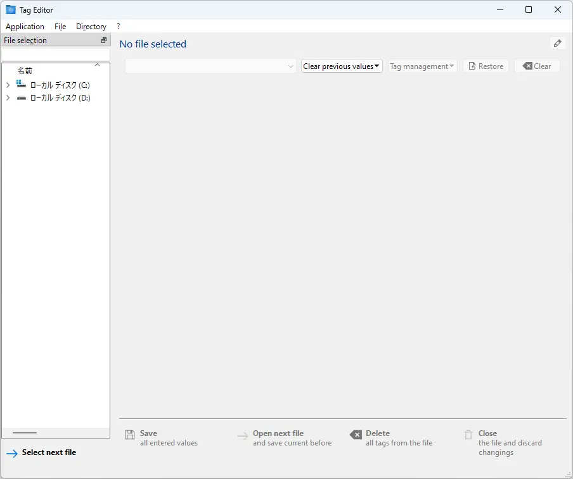Click the Close file trash icon
This screenshot has height=479, width=573.
468,435
